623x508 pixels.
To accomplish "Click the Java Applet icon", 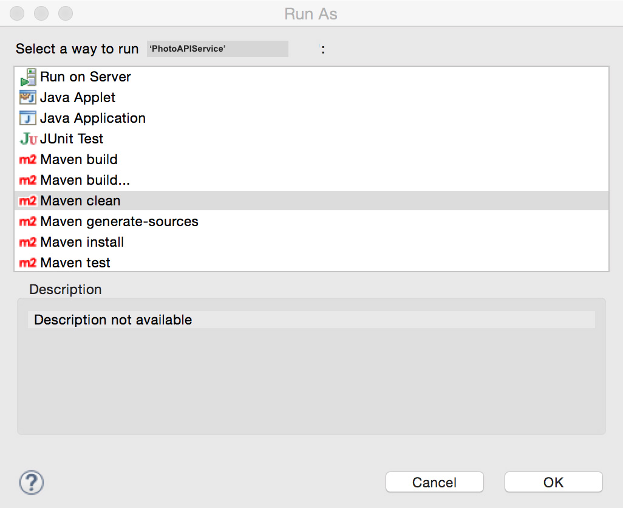I will pos(28,98).
